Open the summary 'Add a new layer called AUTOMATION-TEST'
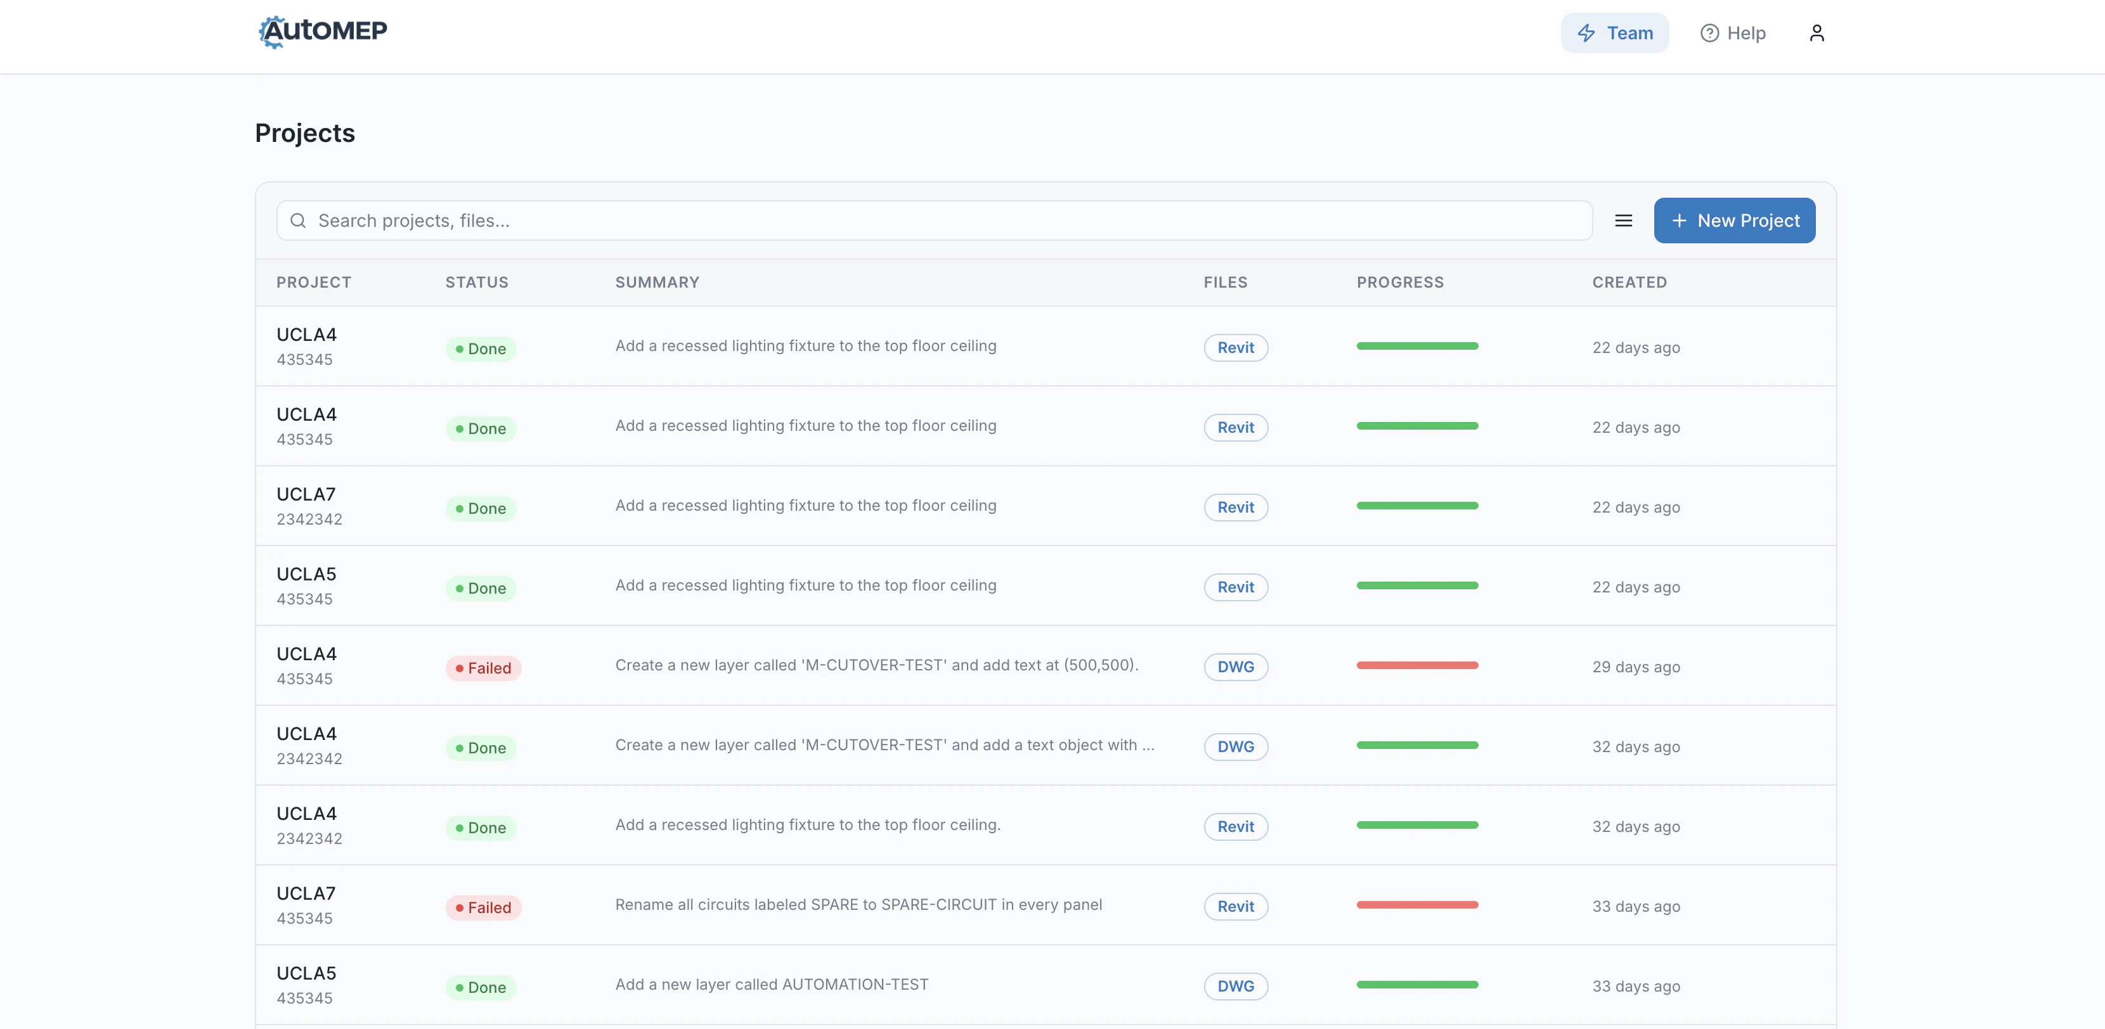 pos(772,984)
